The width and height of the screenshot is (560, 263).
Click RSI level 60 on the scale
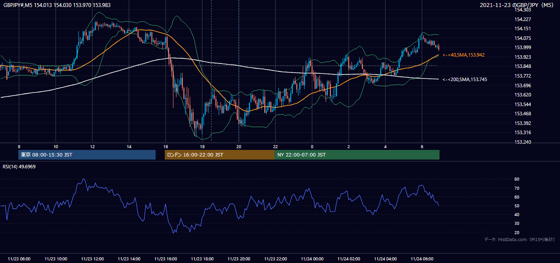(517, 197)
